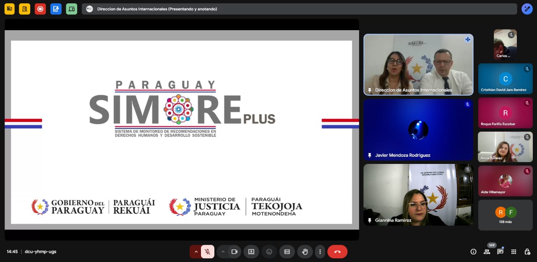
Task: Click the Ministerio de Justicia logo on slide
Action: tap(235, 207)
